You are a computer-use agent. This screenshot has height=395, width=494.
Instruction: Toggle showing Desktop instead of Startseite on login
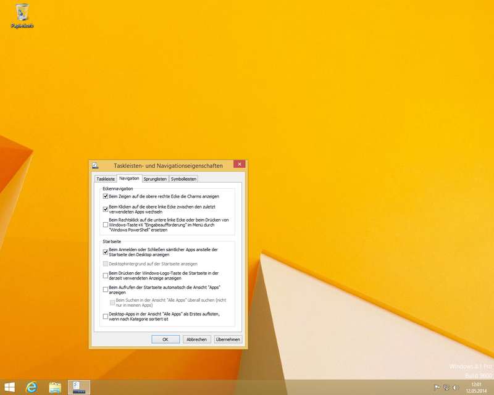(106, 252)
